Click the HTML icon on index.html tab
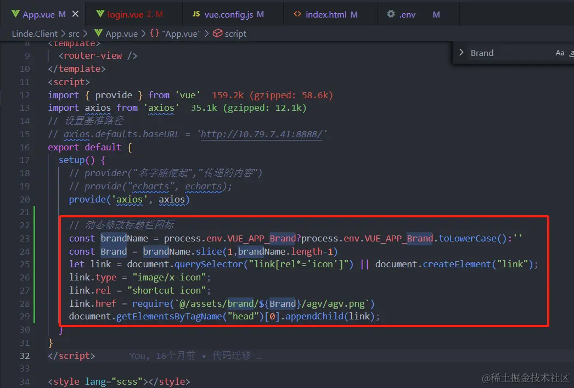This screenshot has width=574, height=388. tap(297, 14)
